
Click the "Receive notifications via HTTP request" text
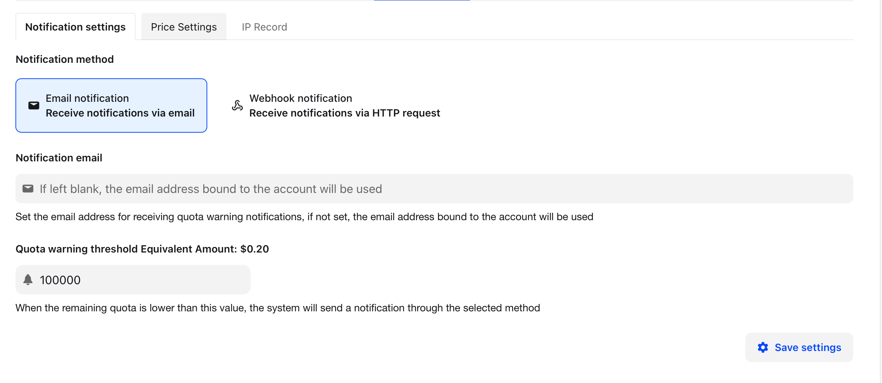(x=344, y=113)
